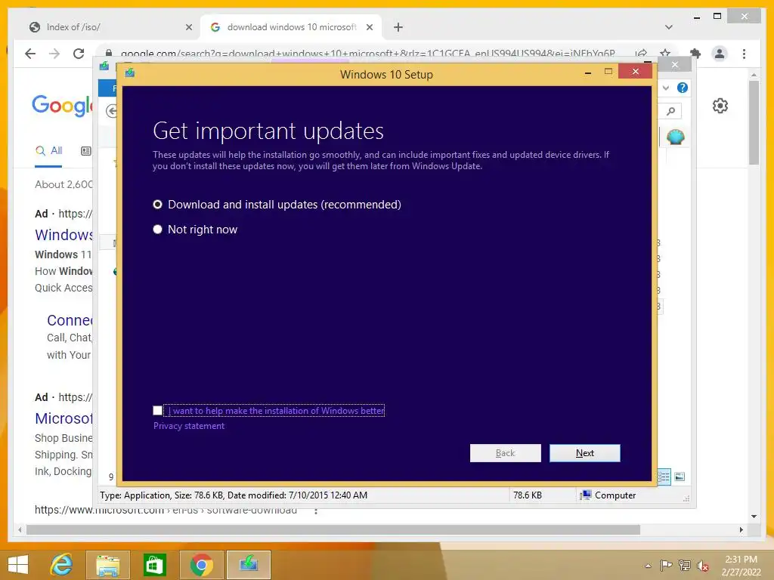Click the Chrome vertical scrollbar thumb

pos(754,122)
